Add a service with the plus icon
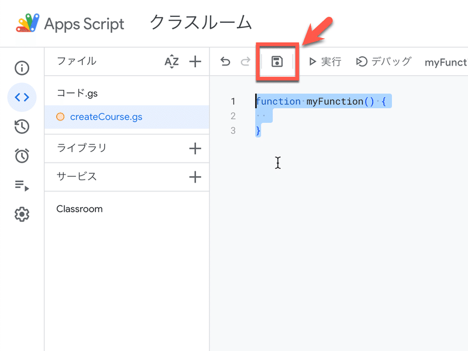The height and width of the screenshot is (351, 468). [195, 177]
